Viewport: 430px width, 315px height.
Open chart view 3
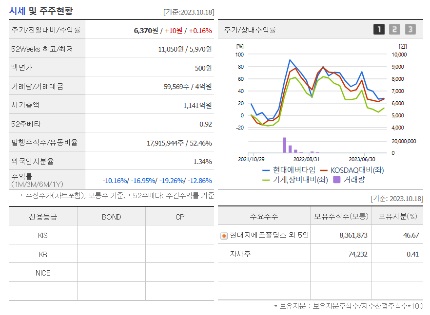tap(411, 29)
